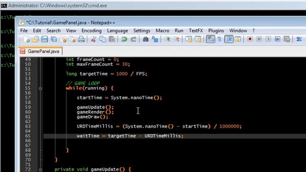Click on 'int maxFrameCount = 30;' line
This screenshot has height=172, width=306.
click(98, 64)
